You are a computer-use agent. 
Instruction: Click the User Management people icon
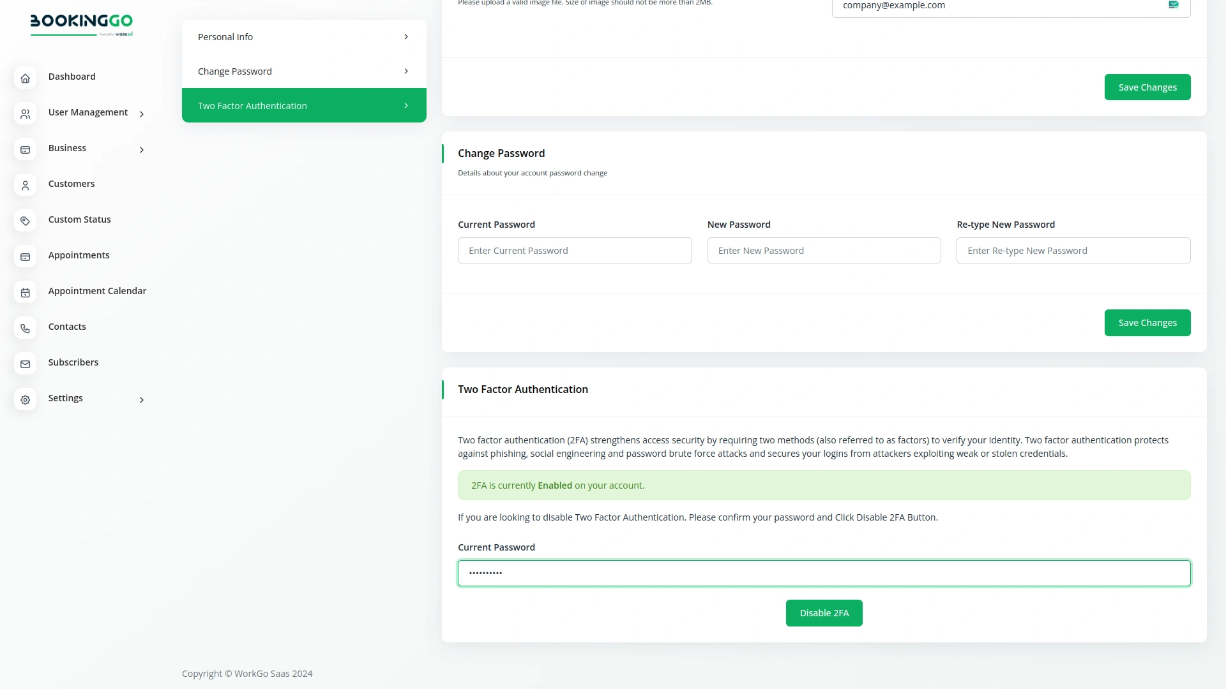(25, 114)
